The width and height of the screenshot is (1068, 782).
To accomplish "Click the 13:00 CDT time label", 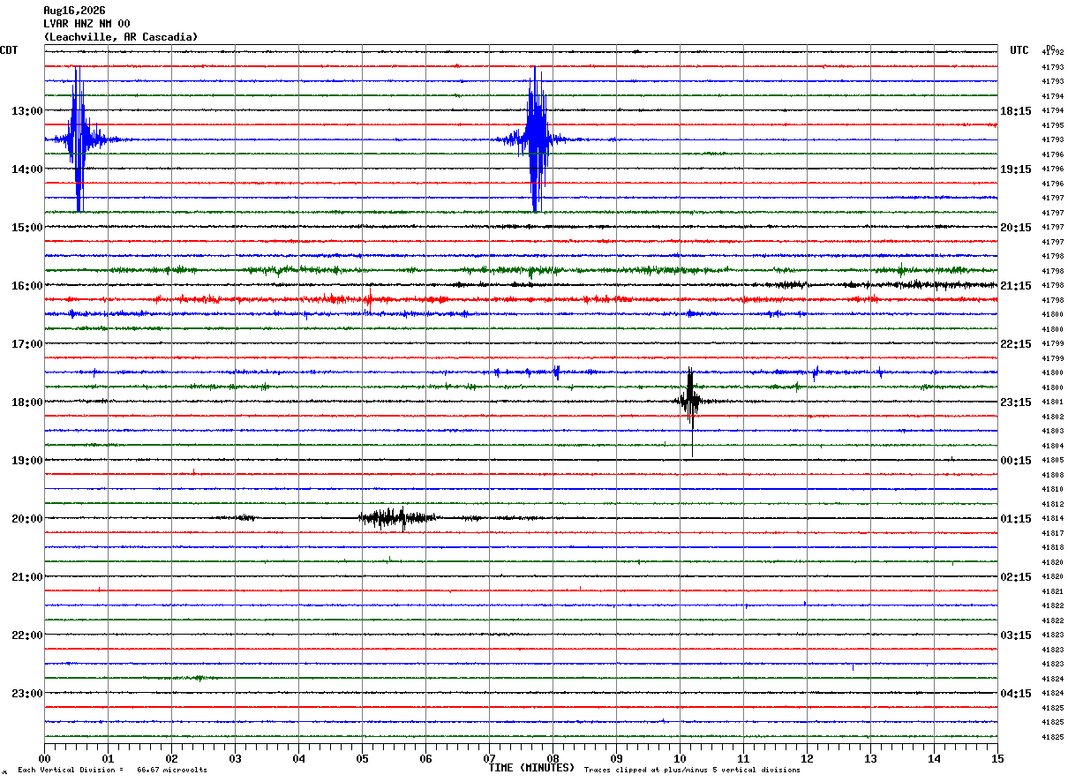I will pyautogui.click(x=27, y=111).
